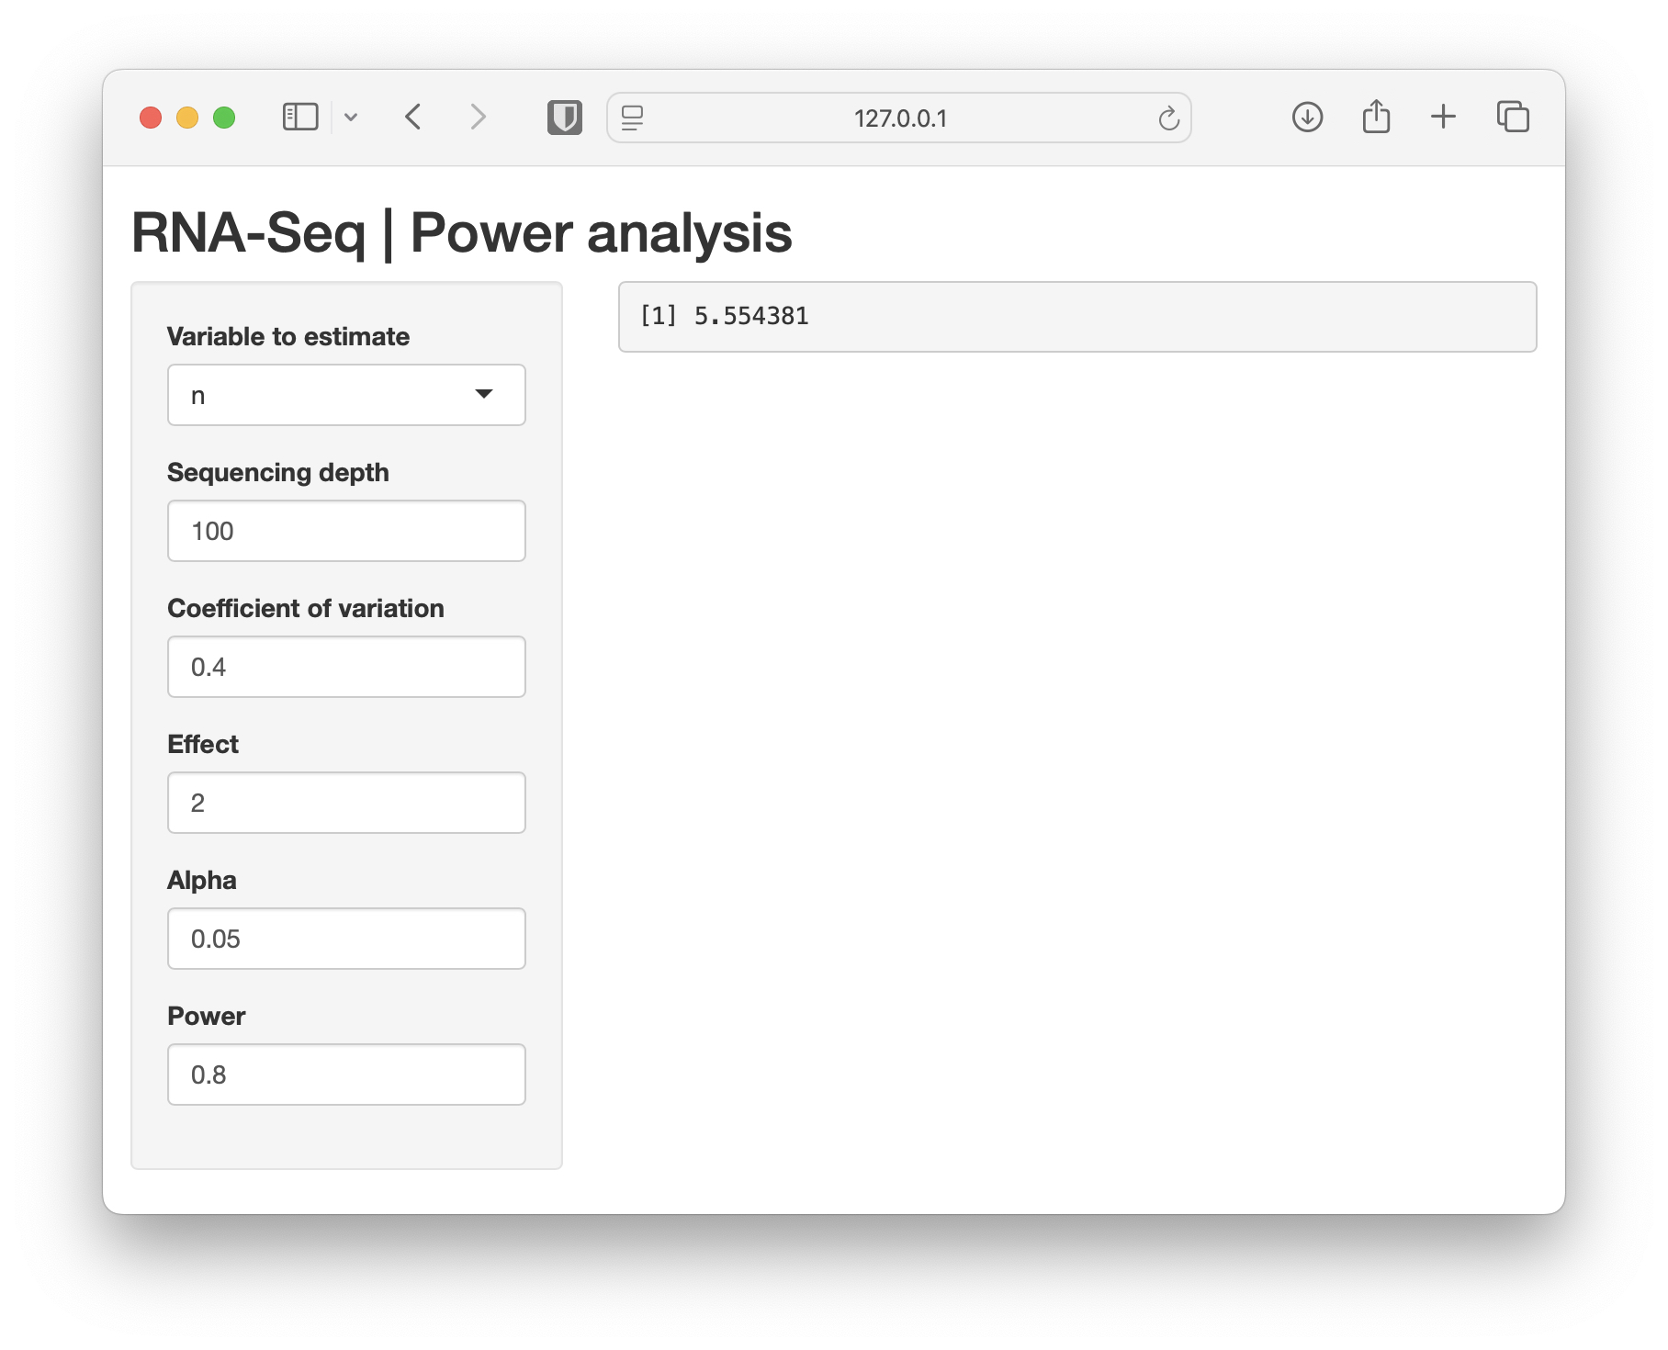Viewport: 1668px width, 1350px height.
Task: Open the Bitwarden shield extension
Action: point(565,118)
